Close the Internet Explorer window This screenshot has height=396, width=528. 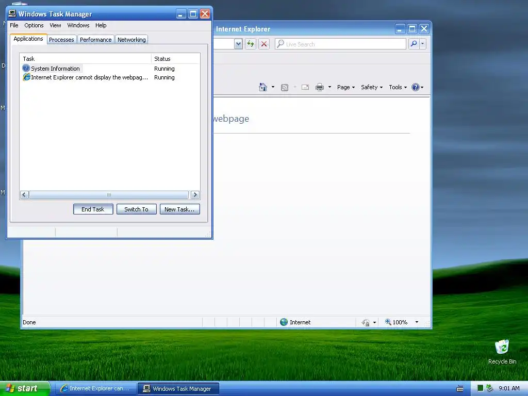point(424,29)
